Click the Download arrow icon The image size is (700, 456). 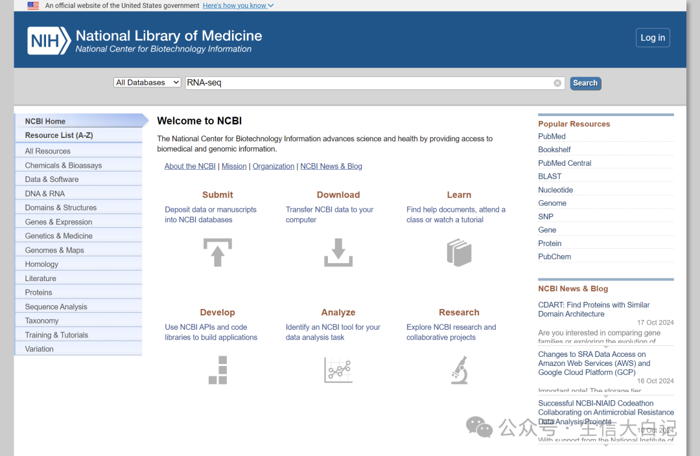pyautogui.click(x=338, y=253)
